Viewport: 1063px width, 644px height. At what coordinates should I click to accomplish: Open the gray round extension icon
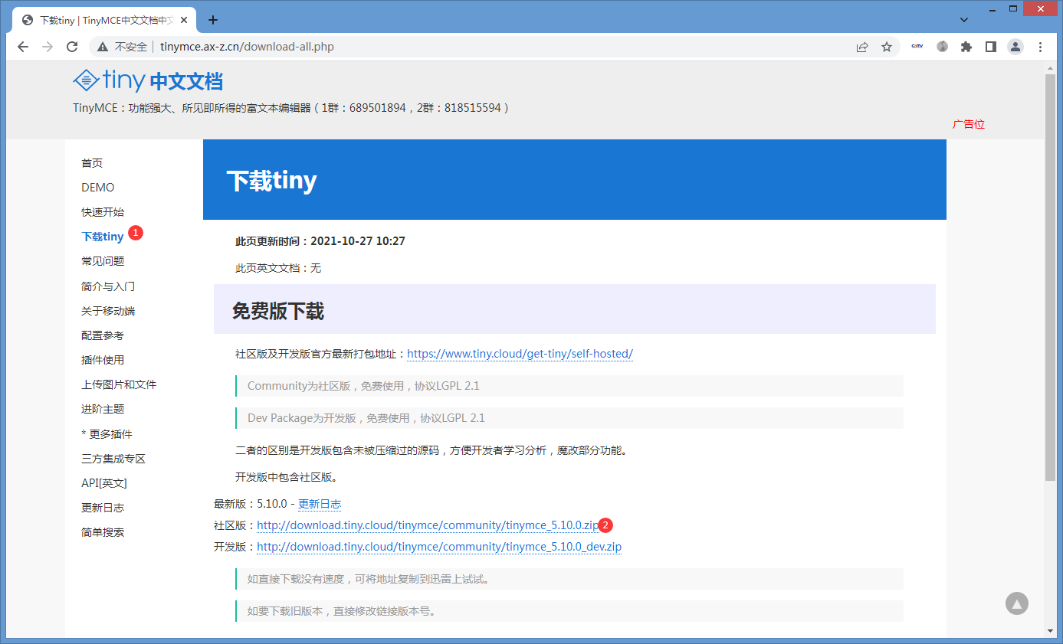click(x=942, y=47)
